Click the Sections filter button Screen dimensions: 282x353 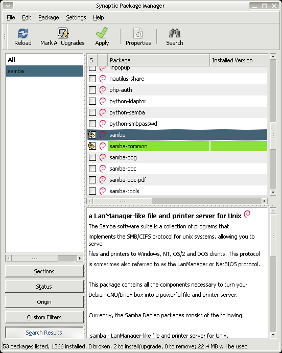pos(44,271)
